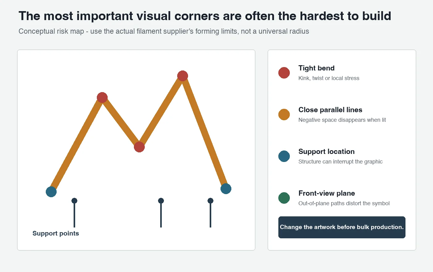Image resolution: width=433 pixels, height=272 pixels.
Task: Click 'Change the artwork before bulk production' button
Action: click(342, 227)
